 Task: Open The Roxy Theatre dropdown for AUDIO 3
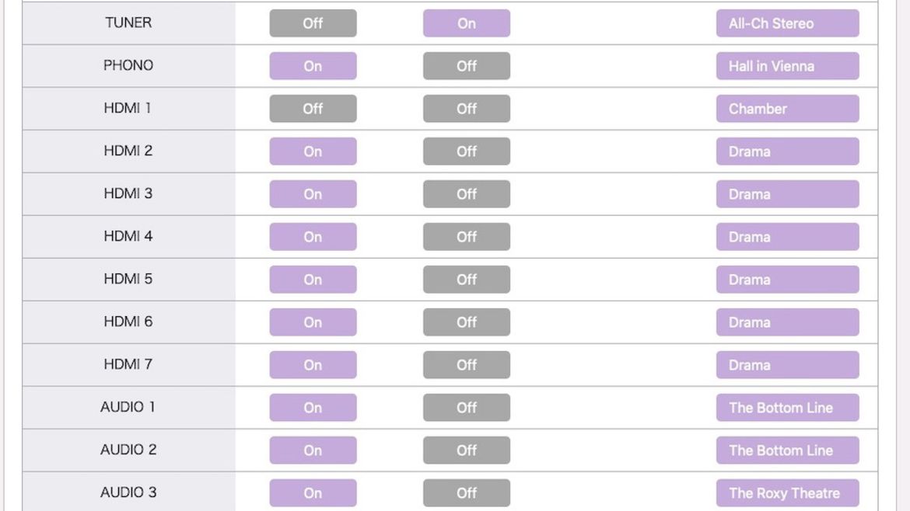coord(788,493)
